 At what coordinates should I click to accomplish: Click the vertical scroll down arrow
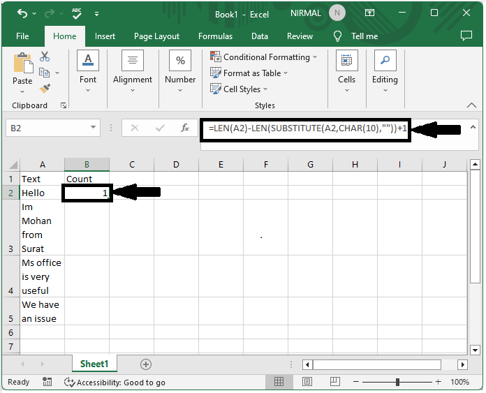point(475,350)
